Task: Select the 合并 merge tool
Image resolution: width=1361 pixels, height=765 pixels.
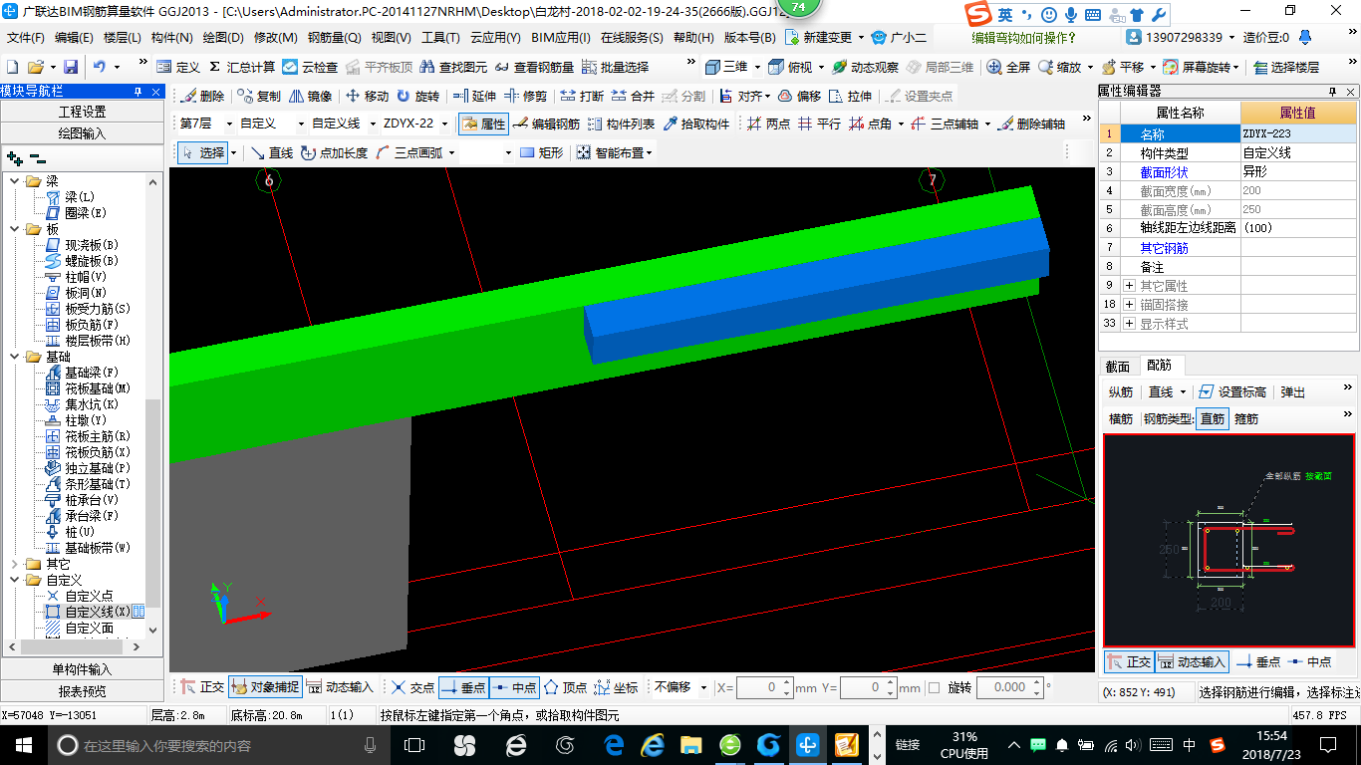Action: click(x=633, y=96)
